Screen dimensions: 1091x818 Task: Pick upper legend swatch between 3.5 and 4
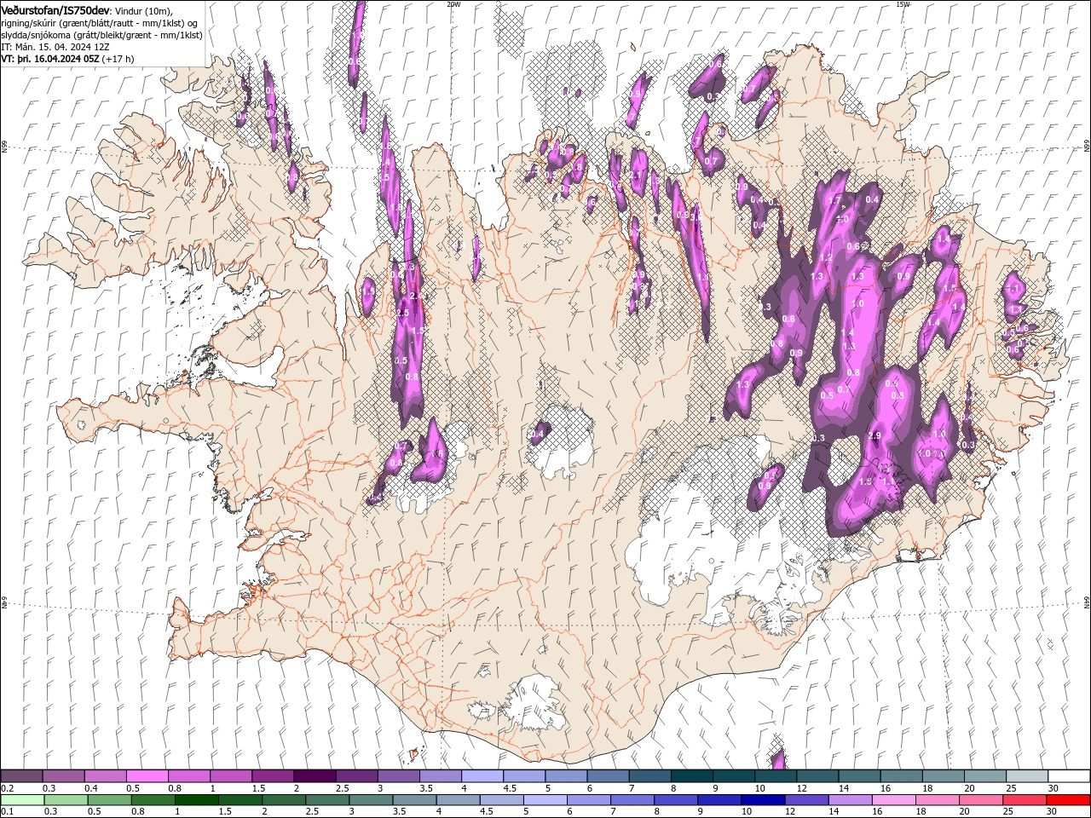coord(441,776)
